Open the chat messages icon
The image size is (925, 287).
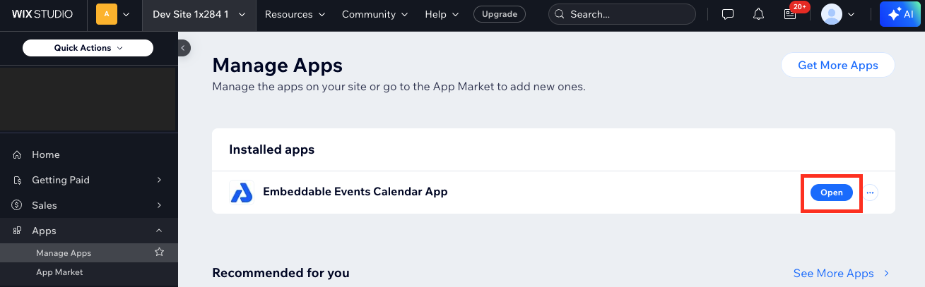point(728,14)
